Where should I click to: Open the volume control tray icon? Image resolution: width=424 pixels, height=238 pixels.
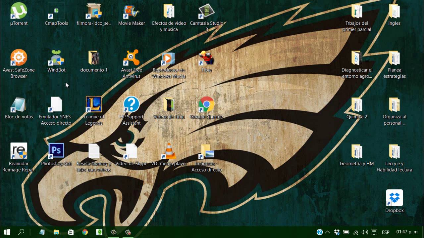tap(365, 232)
